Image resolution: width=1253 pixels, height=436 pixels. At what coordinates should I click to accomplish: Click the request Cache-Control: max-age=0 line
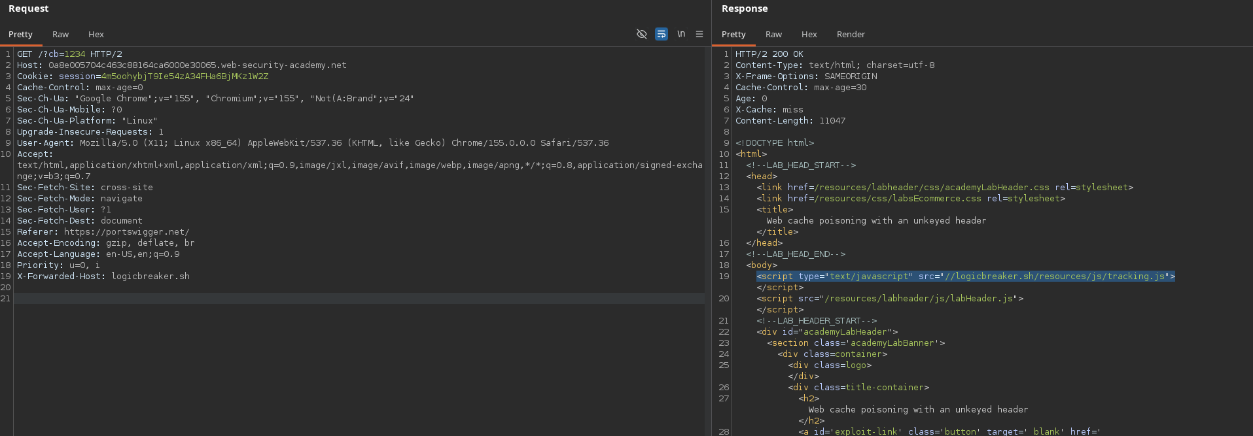[80, 88]
